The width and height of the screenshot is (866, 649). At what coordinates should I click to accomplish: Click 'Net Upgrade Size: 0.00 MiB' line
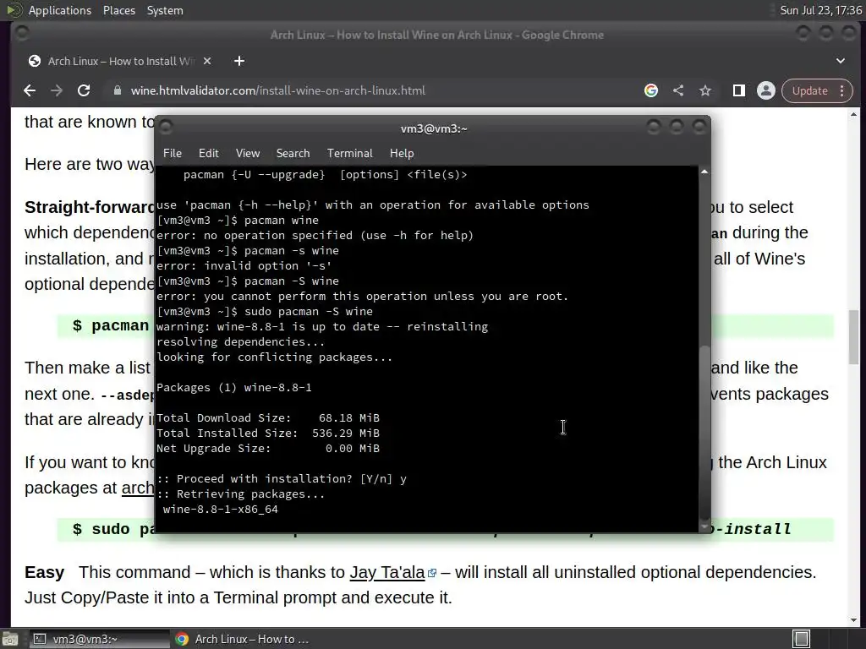[268, 448]
